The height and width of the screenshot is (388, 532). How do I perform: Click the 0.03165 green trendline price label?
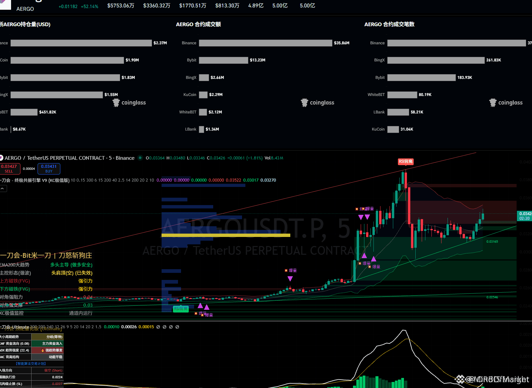pyautogui.click(x=492, y=242)
